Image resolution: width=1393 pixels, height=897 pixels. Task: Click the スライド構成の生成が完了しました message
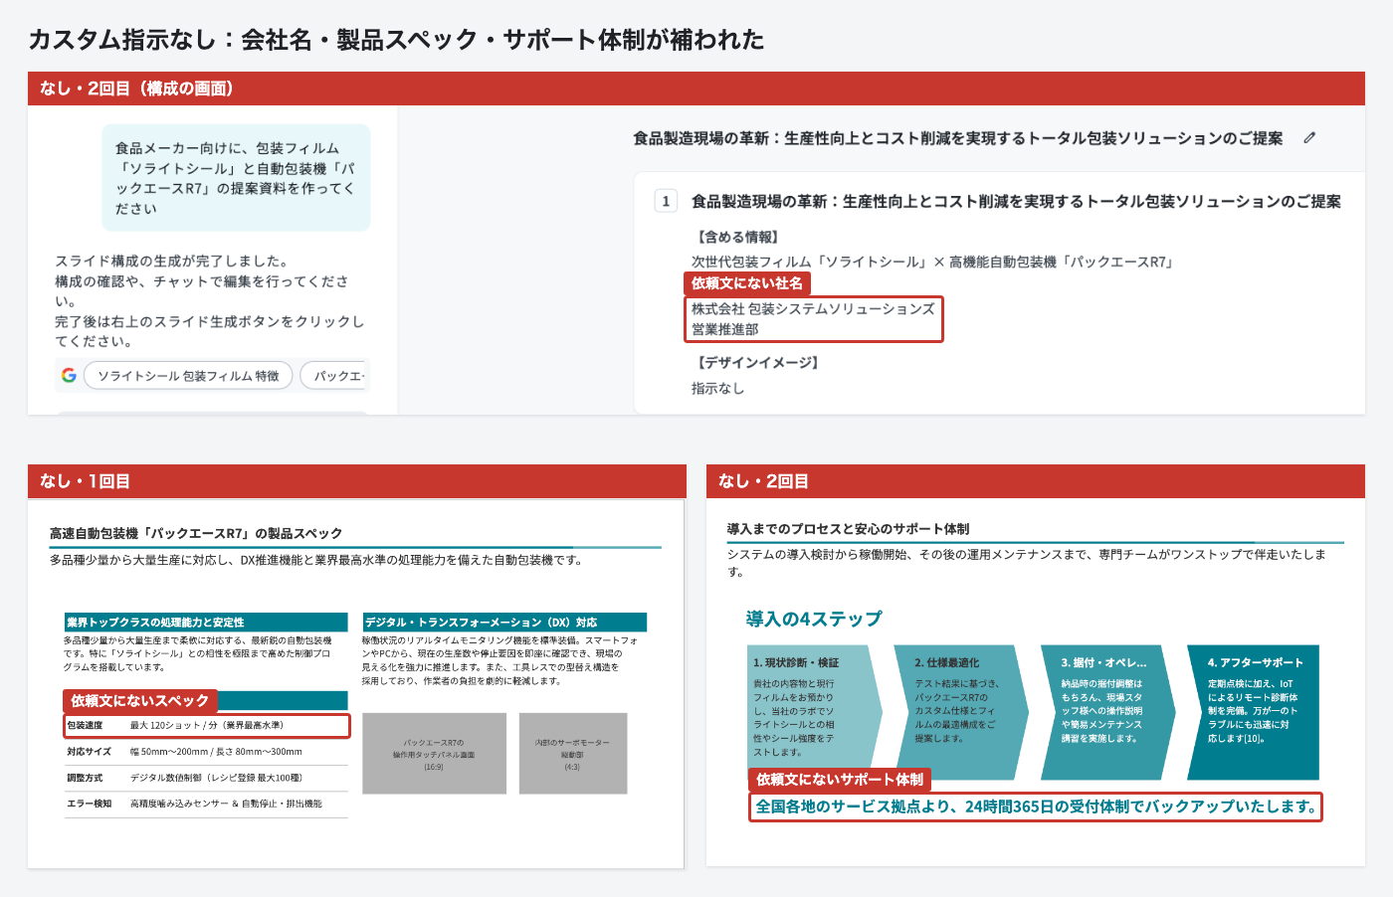click(171, 261)
